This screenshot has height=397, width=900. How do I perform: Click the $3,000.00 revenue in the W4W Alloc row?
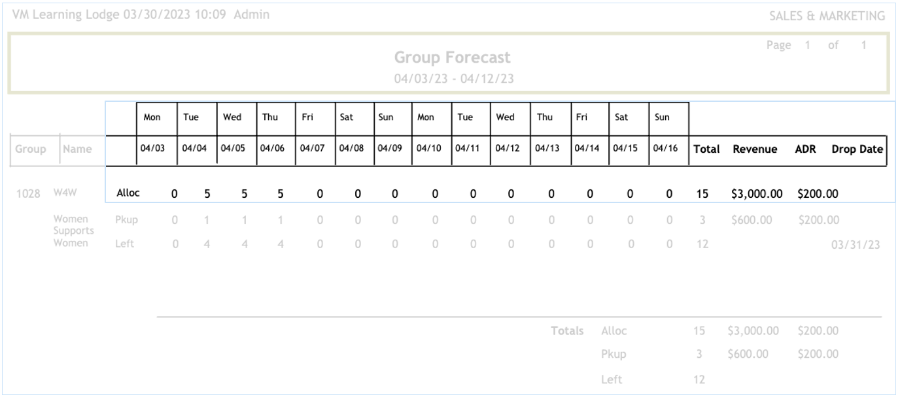755,193
